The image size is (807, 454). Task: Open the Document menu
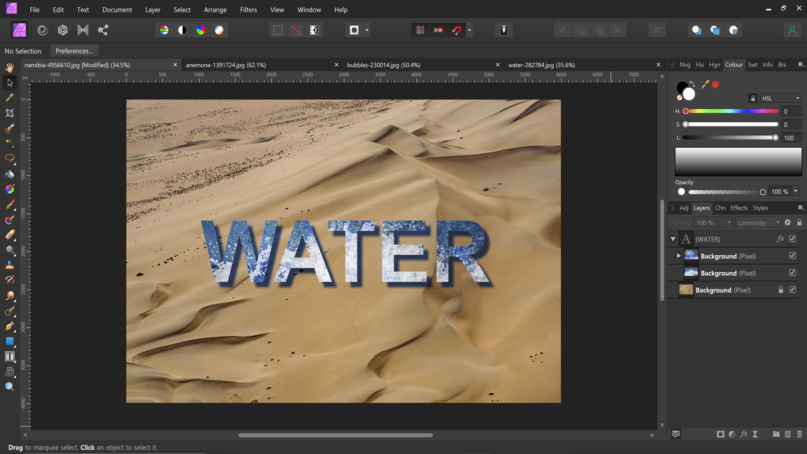117,9
